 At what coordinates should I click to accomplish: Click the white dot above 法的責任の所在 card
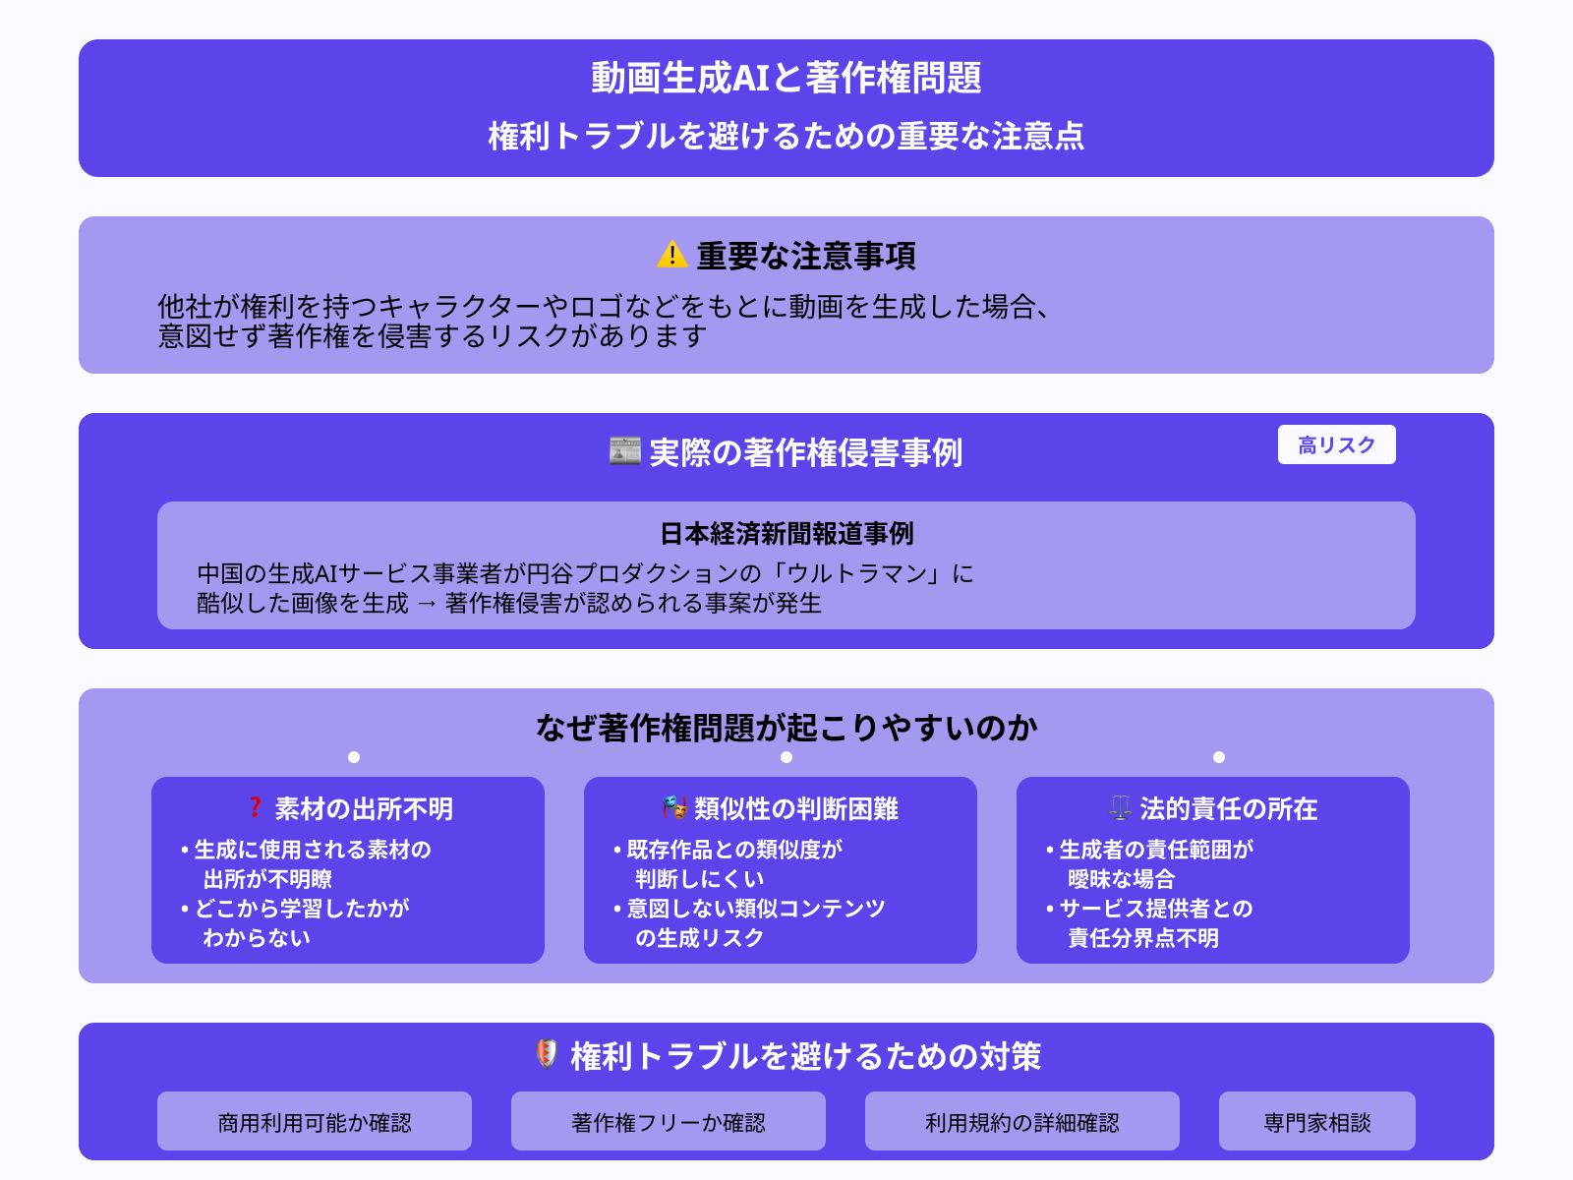tap(1219, 757)
